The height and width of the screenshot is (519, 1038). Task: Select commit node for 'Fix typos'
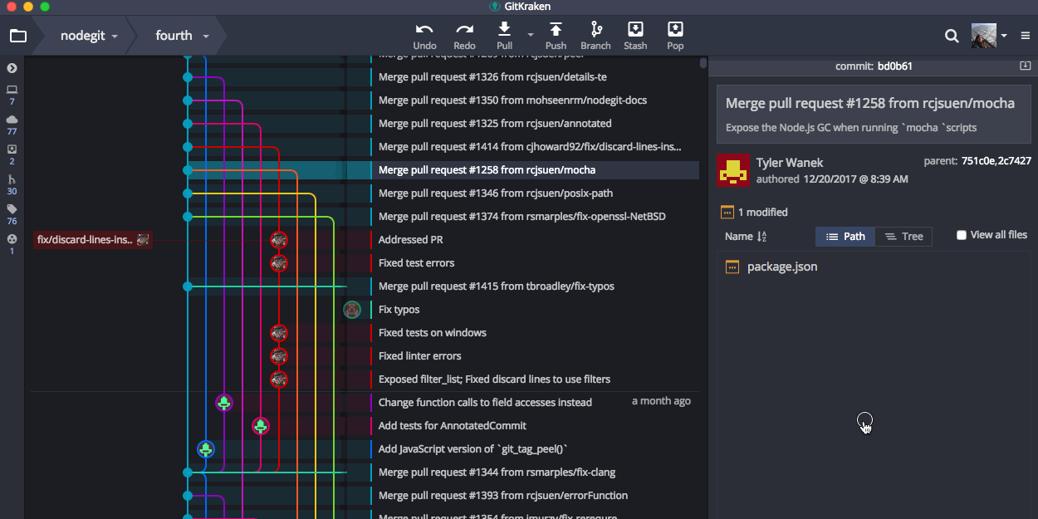click(352, 310)
